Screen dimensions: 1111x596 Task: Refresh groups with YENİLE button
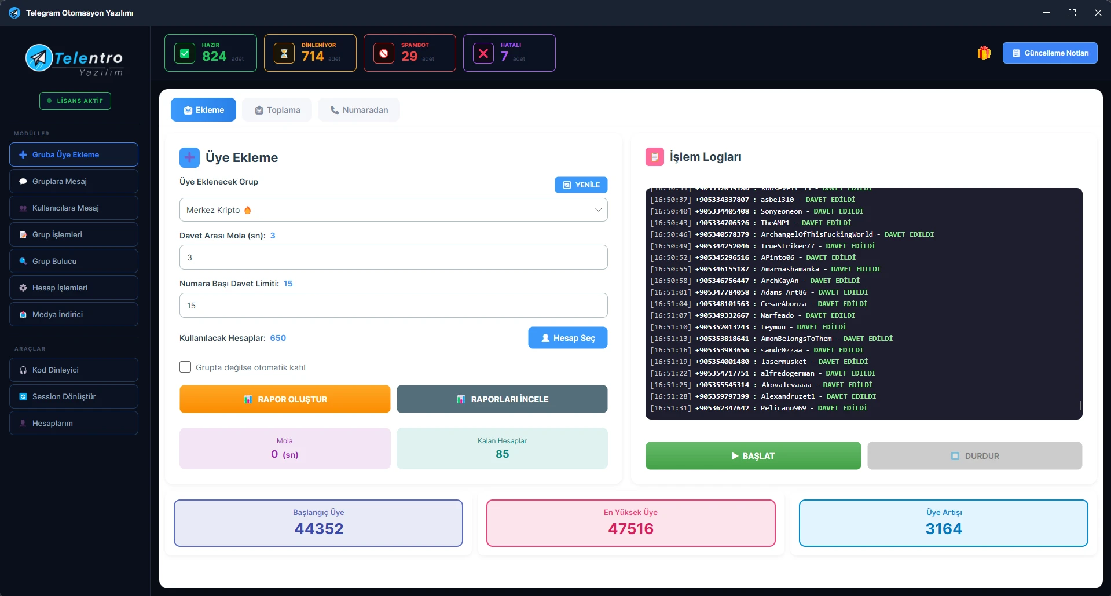click(581, 185)
